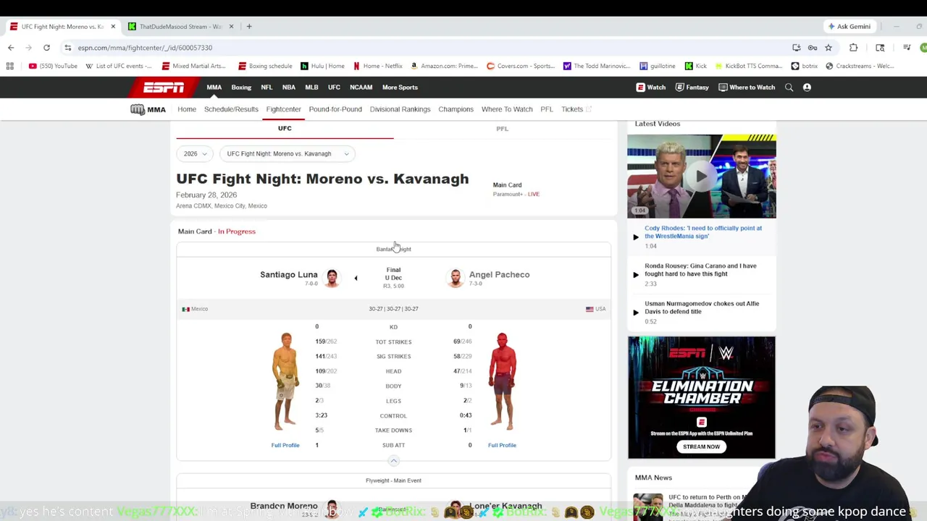Close the ThatDudeMasood Stream tab
Screen dimensions: 927x521
coord(231,27)
